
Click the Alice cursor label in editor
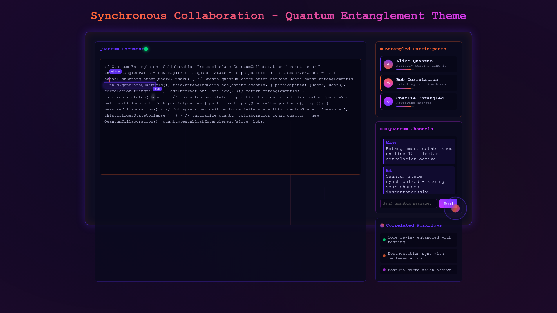115,71
